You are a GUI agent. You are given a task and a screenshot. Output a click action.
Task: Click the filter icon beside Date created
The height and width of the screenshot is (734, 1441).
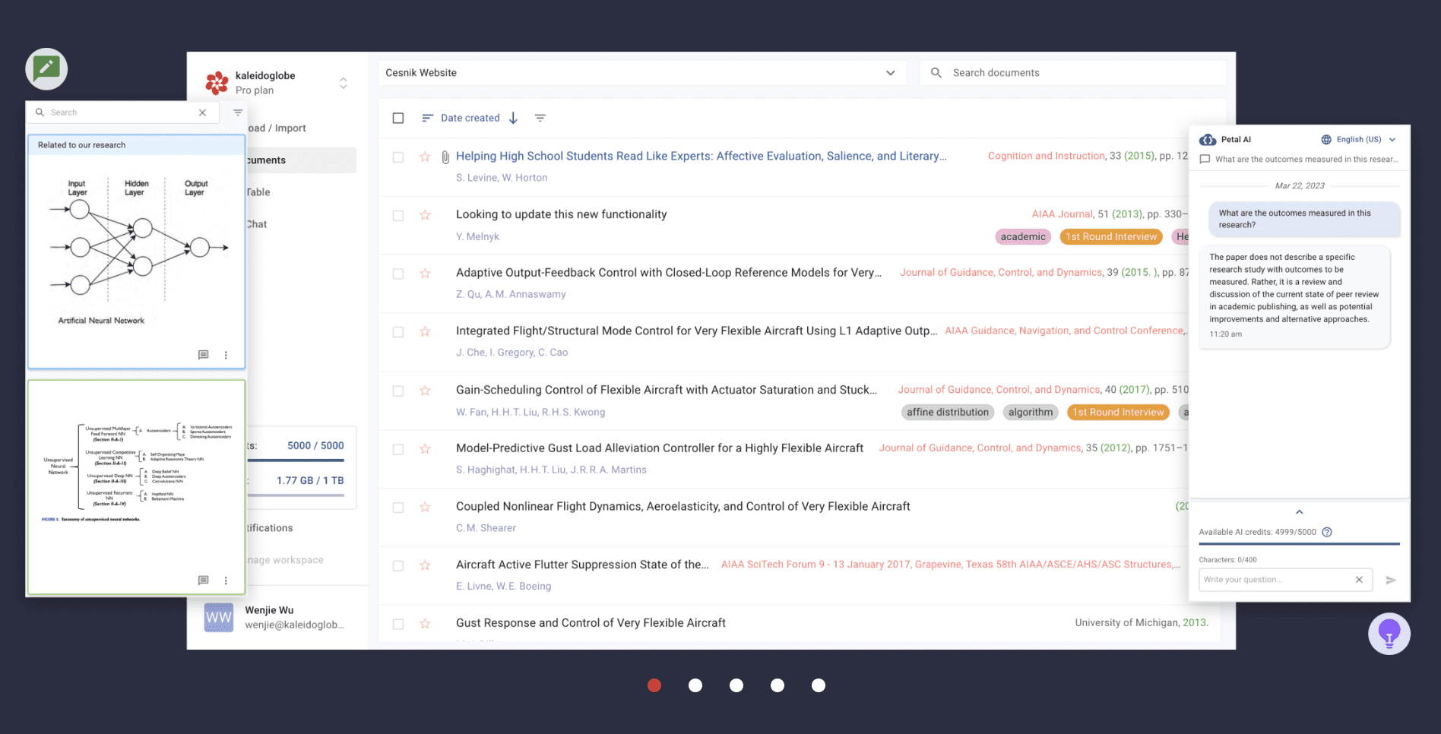540,118
